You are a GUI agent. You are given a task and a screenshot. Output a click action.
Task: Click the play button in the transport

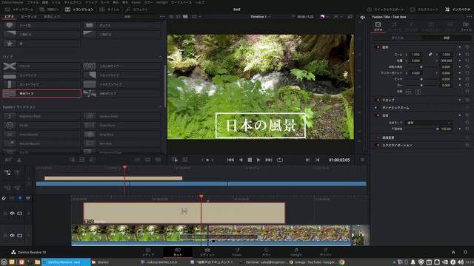click(258, 160)
